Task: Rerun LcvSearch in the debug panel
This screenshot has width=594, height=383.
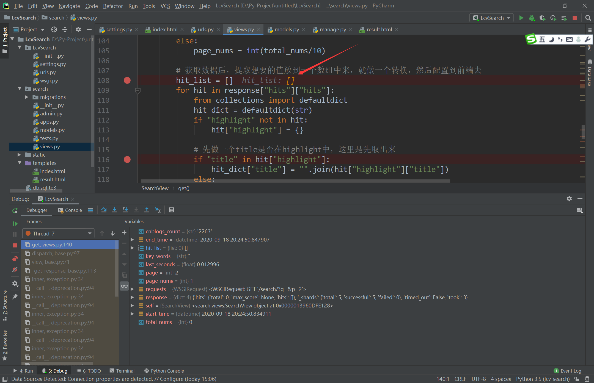Action: 15,210
